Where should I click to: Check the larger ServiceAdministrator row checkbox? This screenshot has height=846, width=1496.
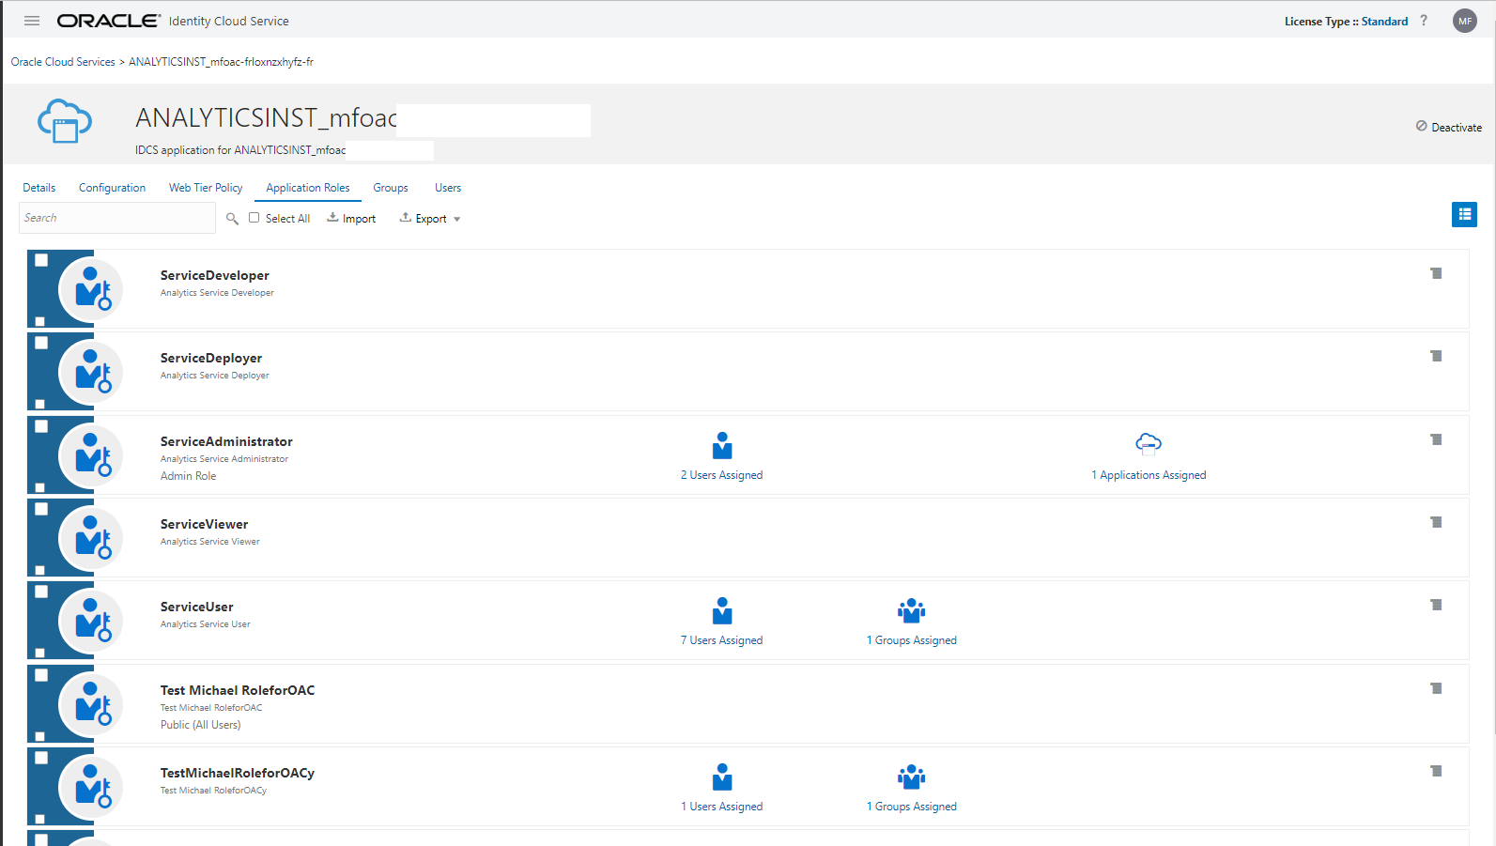41,426
